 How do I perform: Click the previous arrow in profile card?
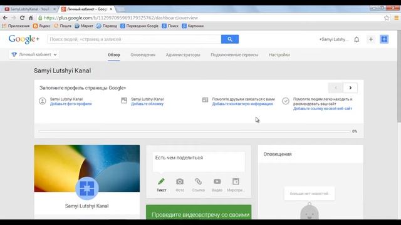click(x=336, y=87)
